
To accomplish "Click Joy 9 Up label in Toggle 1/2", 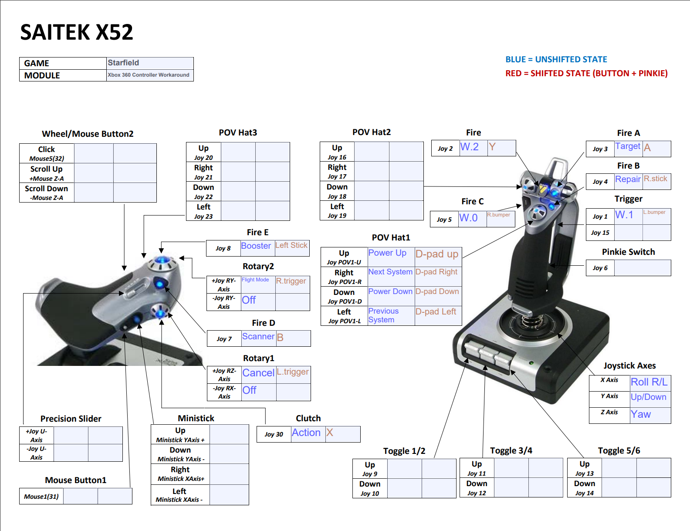I will coord(370,469).
